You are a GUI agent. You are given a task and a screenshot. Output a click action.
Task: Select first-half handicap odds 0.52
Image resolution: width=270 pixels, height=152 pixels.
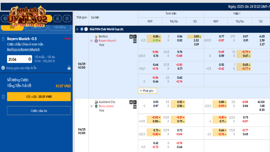click(x=221, y=65)
